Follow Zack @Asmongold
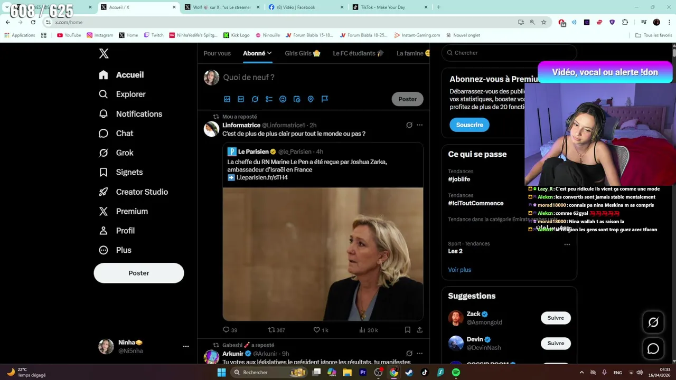The image size is (676, 380). [556, 318]
